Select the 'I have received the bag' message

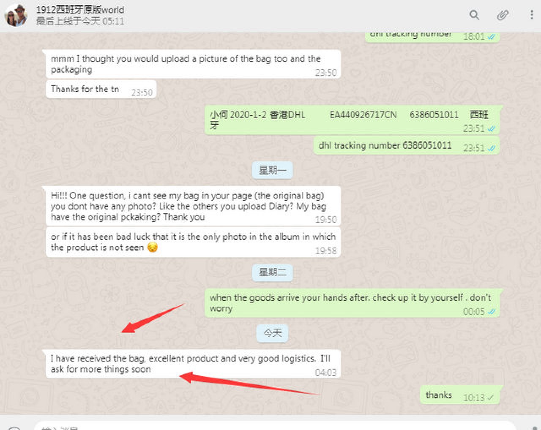(193, 364)
